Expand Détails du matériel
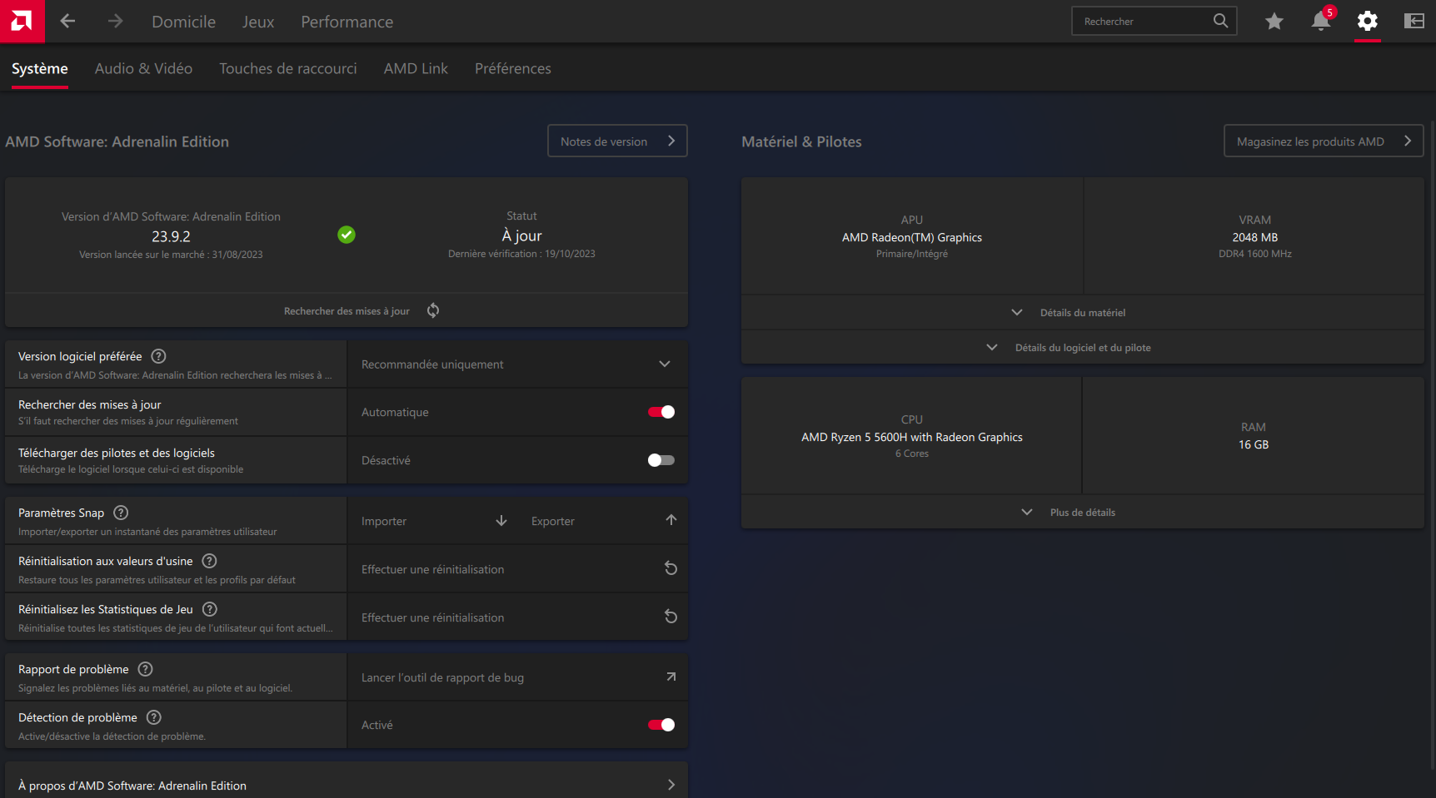 pos(1082,312)
